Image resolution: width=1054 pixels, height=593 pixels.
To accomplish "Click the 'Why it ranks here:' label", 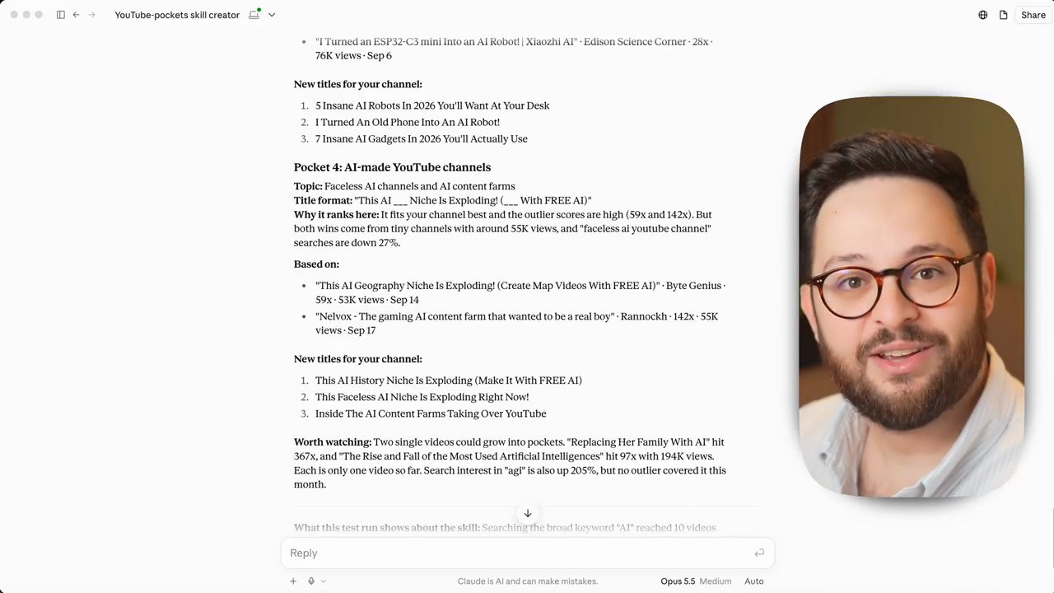I will pos(336,215).
